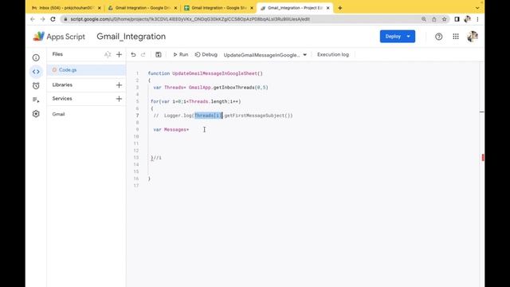Screen dimensions: 510x287
Task: Click the Libraries section label
Action: click(x=62, y=85)
